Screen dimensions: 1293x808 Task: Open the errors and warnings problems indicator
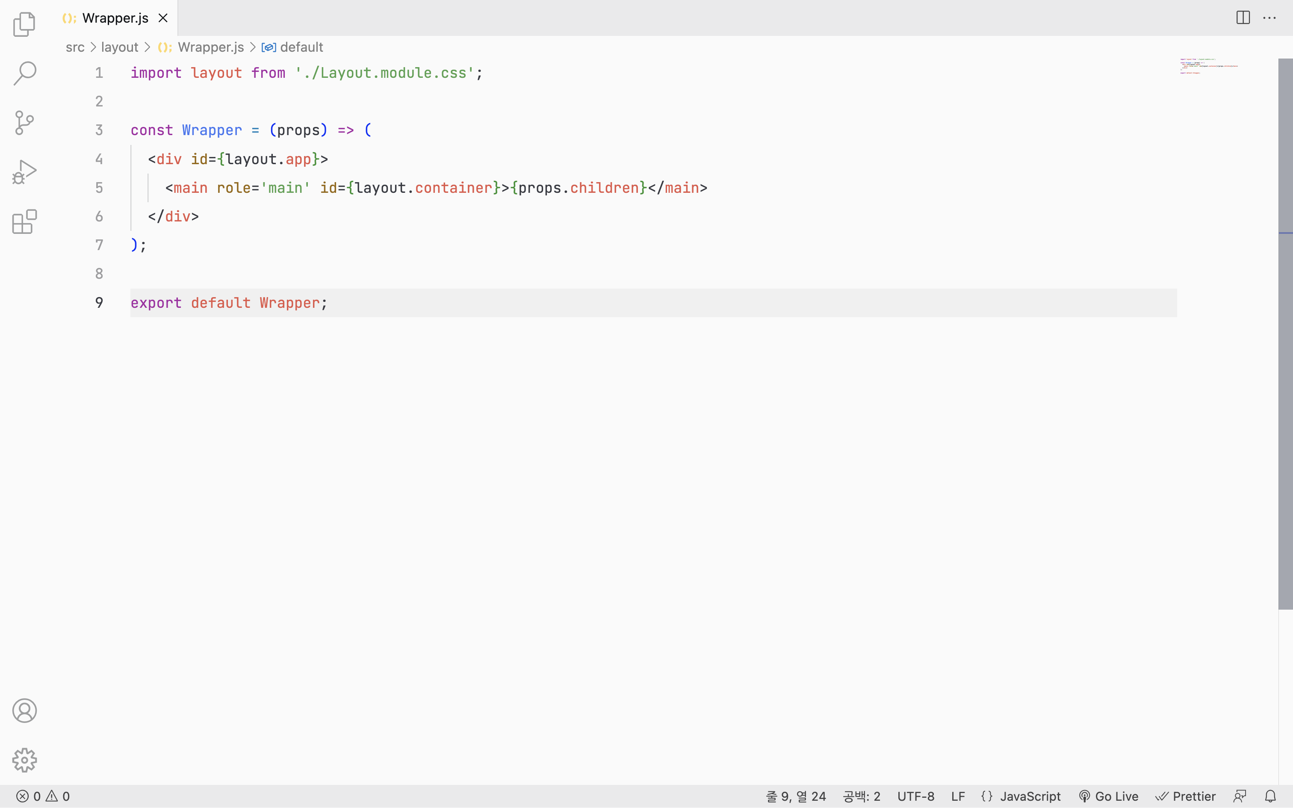43,796
